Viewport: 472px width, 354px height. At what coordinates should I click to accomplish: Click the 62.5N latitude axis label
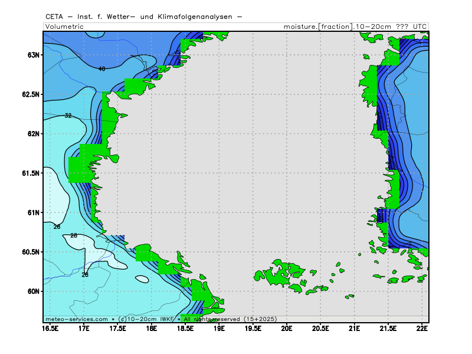pos(29,94)
